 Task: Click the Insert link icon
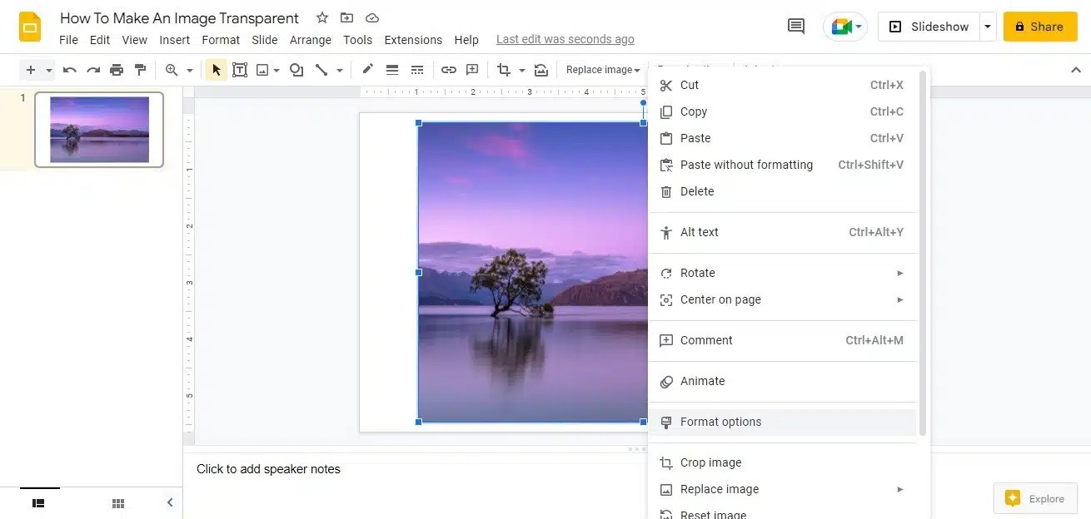click(449, 70)
